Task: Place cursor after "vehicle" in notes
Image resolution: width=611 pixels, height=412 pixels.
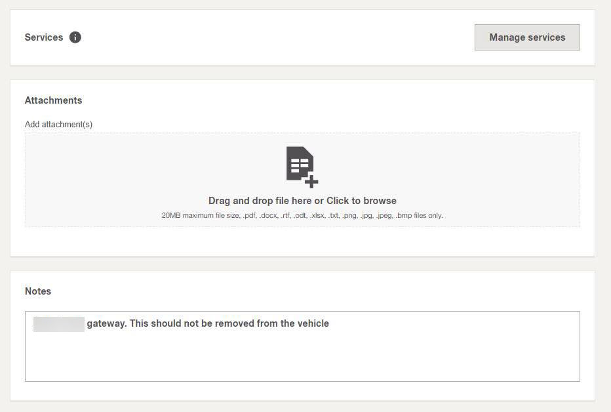Action: click(330, 323)
